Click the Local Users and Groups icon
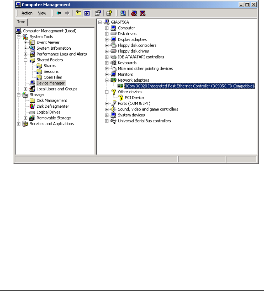Viewport: 264px width, 291px height. 32,89
